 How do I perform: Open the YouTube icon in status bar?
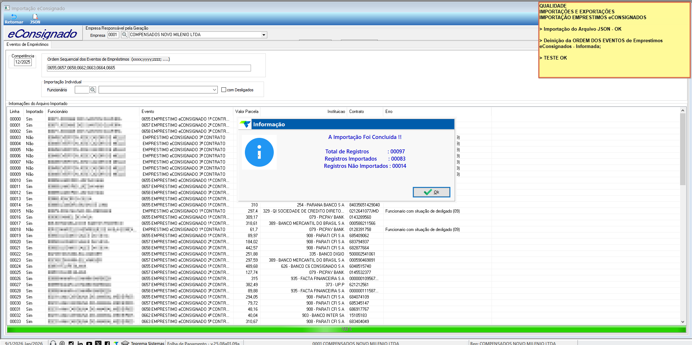(89, 343)
